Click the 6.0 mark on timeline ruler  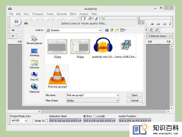150,42
